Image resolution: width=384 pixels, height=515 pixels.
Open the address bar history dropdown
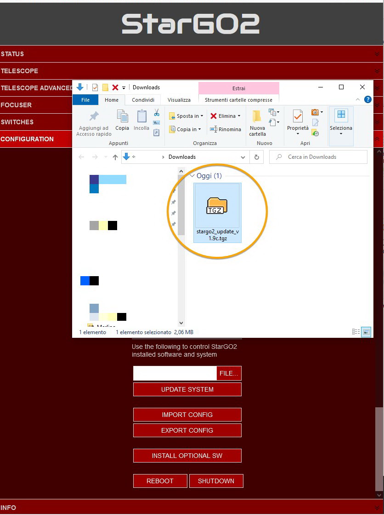coord(243,157)
